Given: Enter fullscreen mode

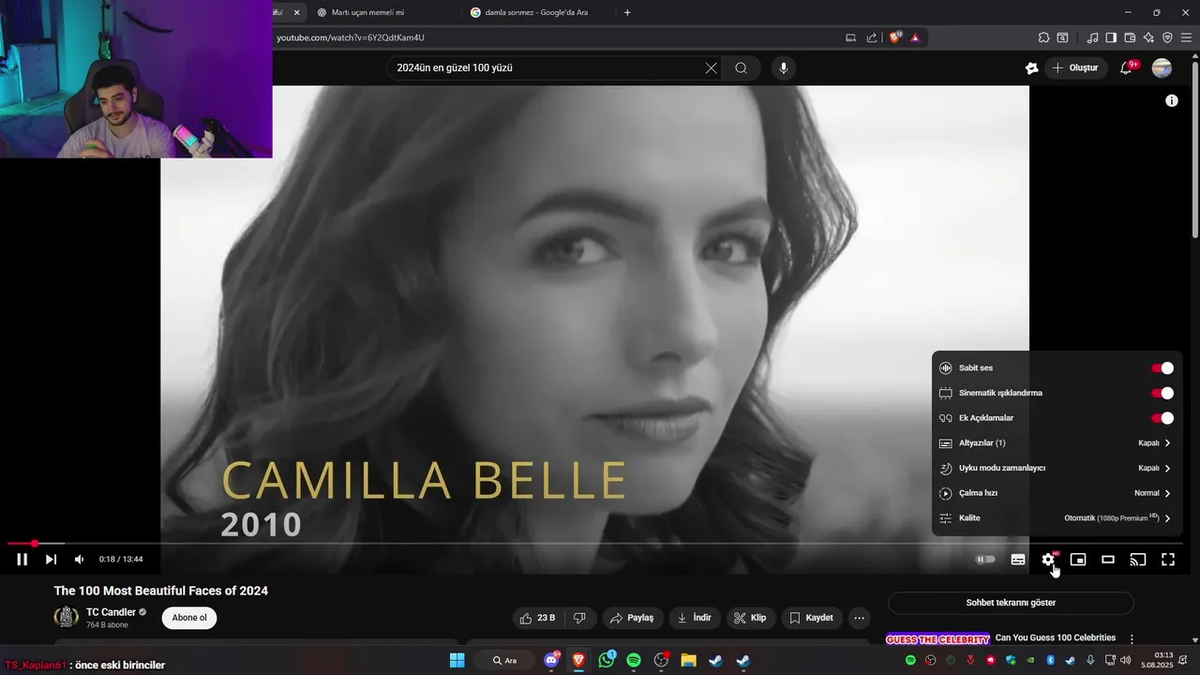Looking at the screenshot, I should [1168, 560].
